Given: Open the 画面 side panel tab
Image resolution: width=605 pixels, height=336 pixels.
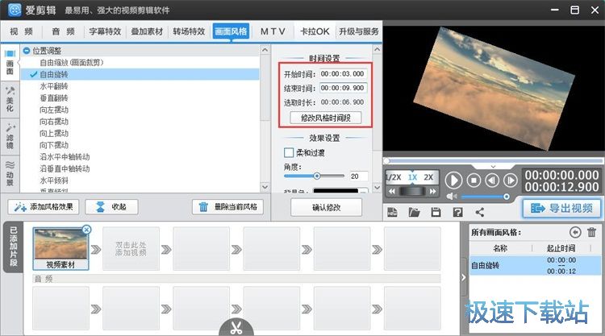Looking at the screenshot, I should click(x=10, y=62).
